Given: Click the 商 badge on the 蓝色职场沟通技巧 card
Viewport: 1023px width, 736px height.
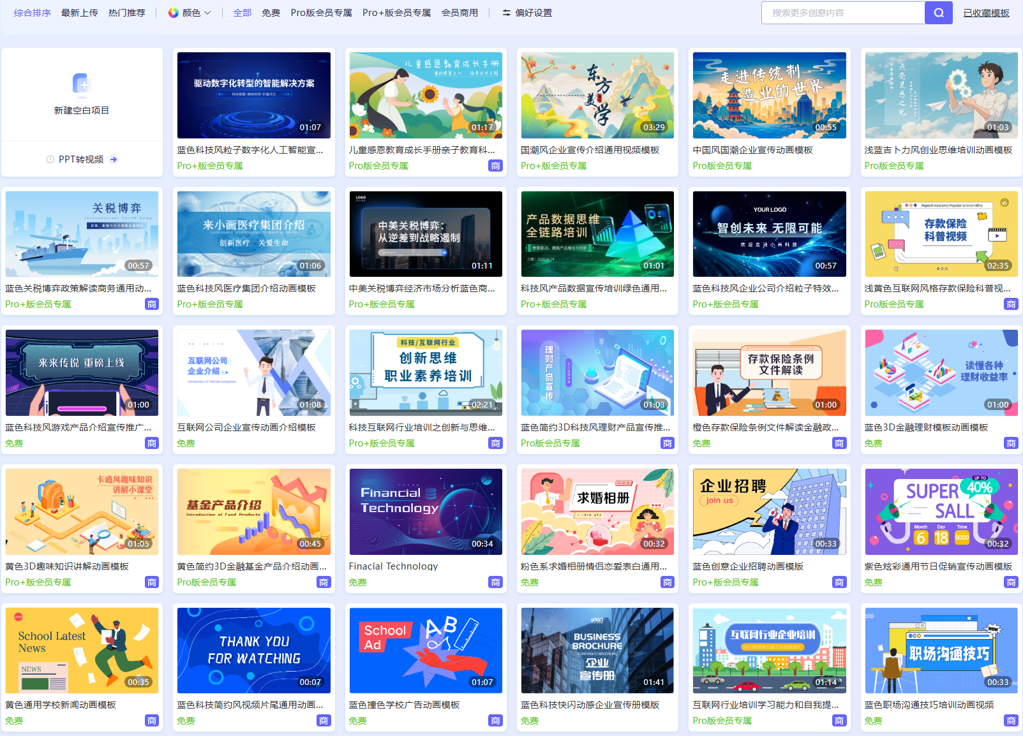Looking at the screenshot, I should [x=1011, y=721].
